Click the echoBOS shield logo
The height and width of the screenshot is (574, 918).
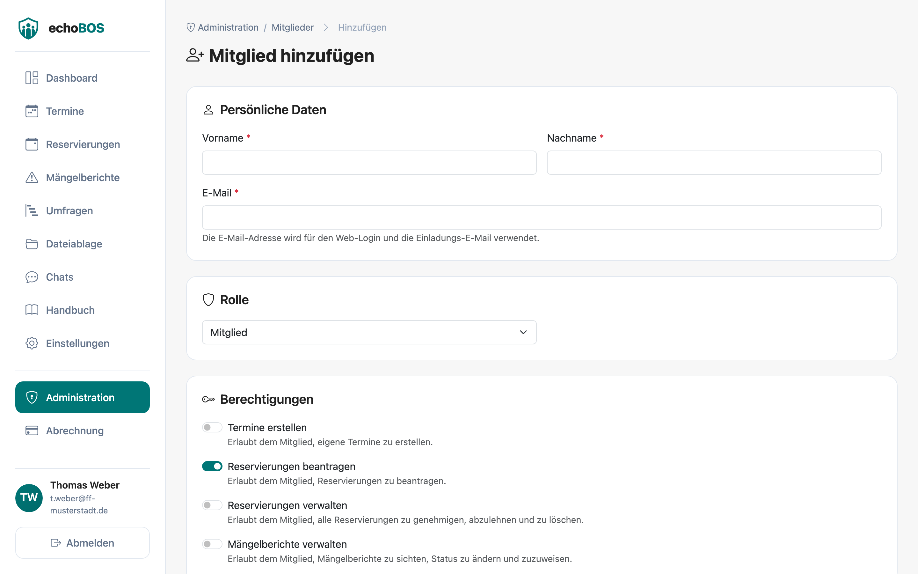click(x=28, y=28)
